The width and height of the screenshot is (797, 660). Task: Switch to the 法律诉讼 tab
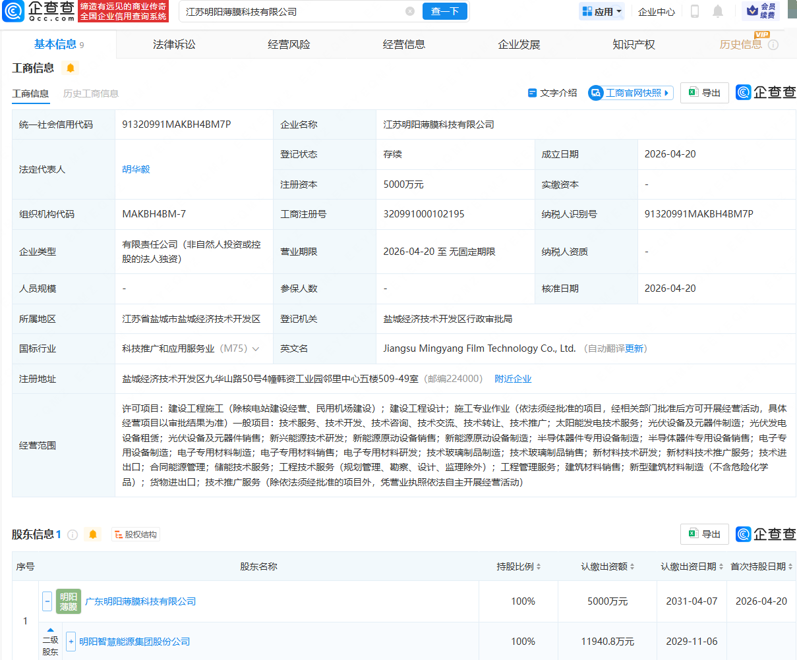point(174,45)
